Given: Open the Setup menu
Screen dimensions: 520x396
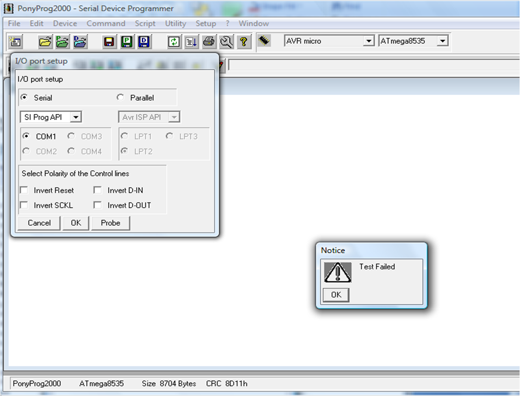Looking at the screenshot, I should [x=206, y=23].
